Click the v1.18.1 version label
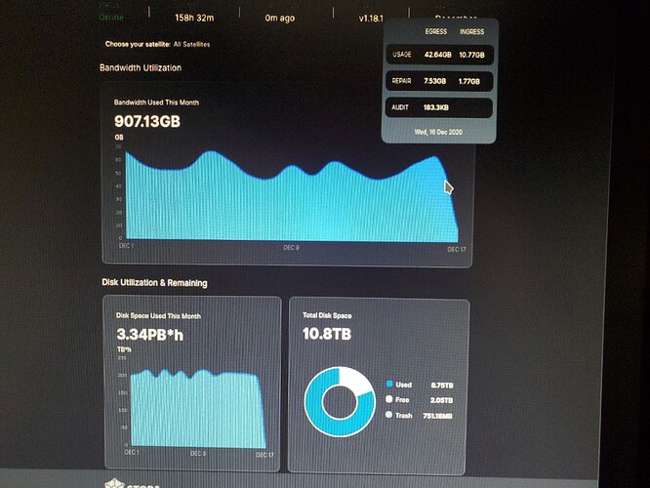The height and width of the screenshot is (488, 650). [371, 19]
